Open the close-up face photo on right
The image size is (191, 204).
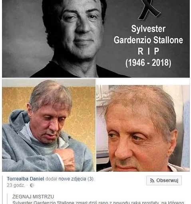[143, 128]
